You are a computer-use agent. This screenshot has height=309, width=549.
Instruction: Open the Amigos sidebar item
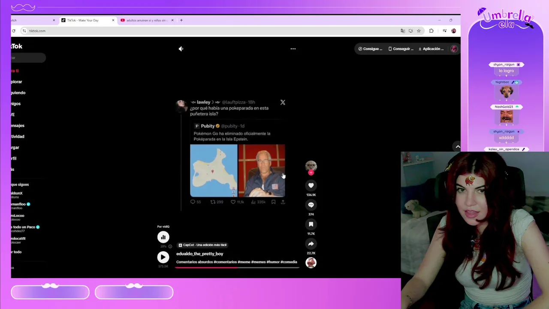(16, 103)
